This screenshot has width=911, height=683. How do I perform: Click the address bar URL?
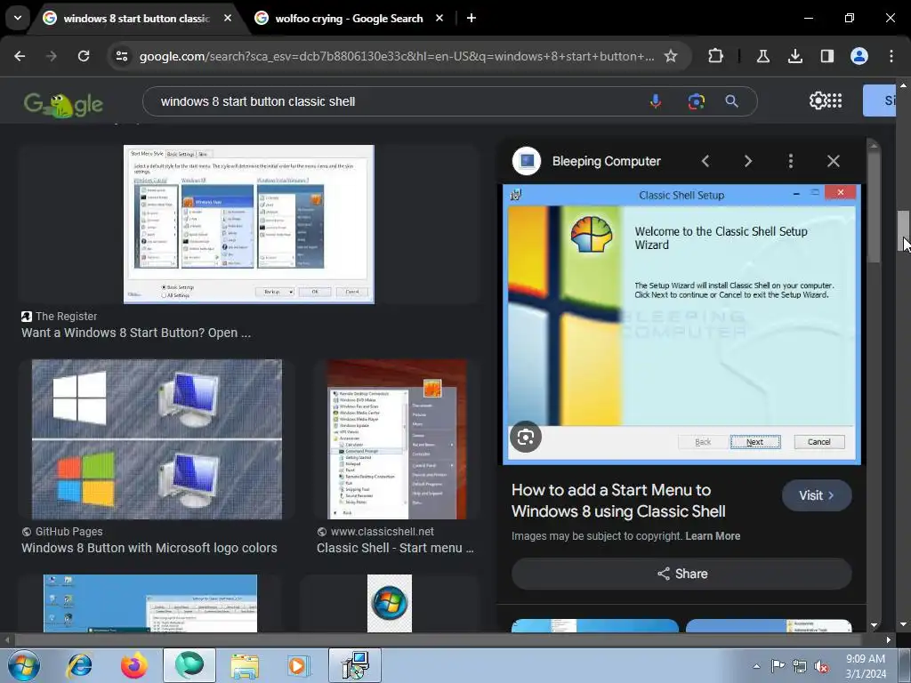[x=396, y=56]
